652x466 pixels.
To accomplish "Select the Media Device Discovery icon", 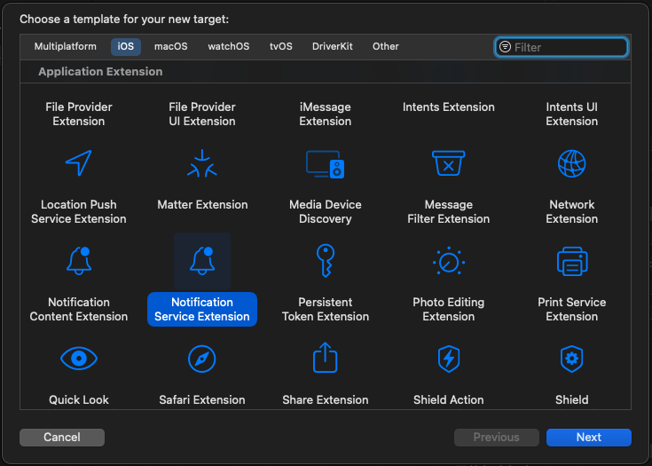I will coord(326,164).
